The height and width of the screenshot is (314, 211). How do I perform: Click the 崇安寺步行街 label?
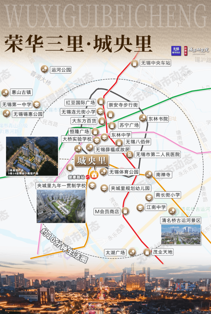(123, 105)
